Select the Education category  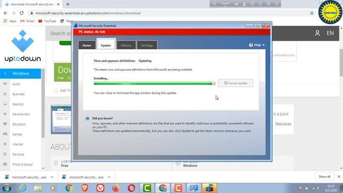[x=19, y=124]
